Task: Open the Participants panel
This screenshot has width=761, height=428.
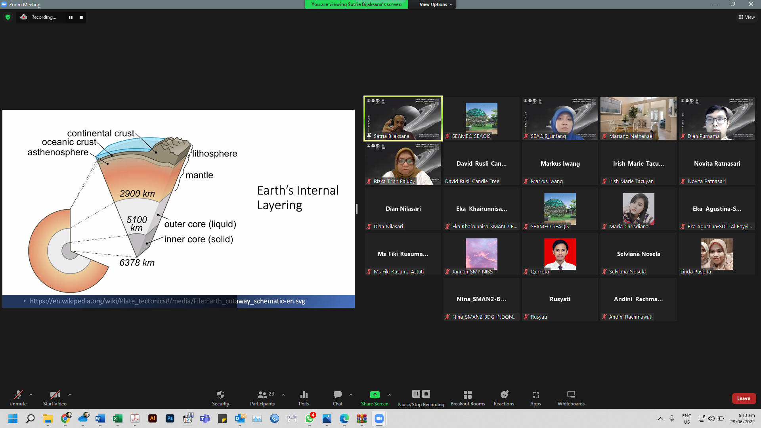Action: click(x=262, y=397)
